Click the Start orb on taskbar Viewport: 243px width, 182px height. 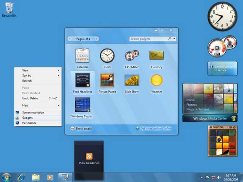[6, 177]
